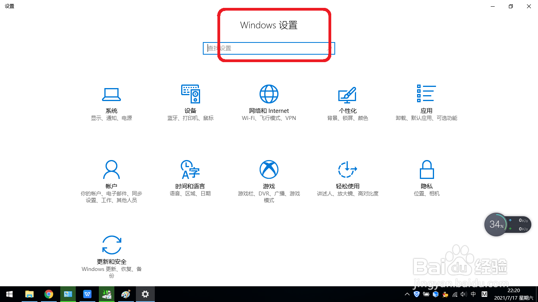Open the 网络和 Internet settings category
The image size is (538, 302).
pos(269,103)
